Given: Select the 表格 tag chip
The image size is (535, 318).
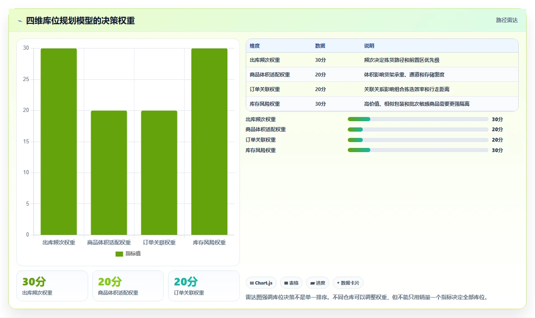Looking at the screenshot, I should (x=291, y=283).
